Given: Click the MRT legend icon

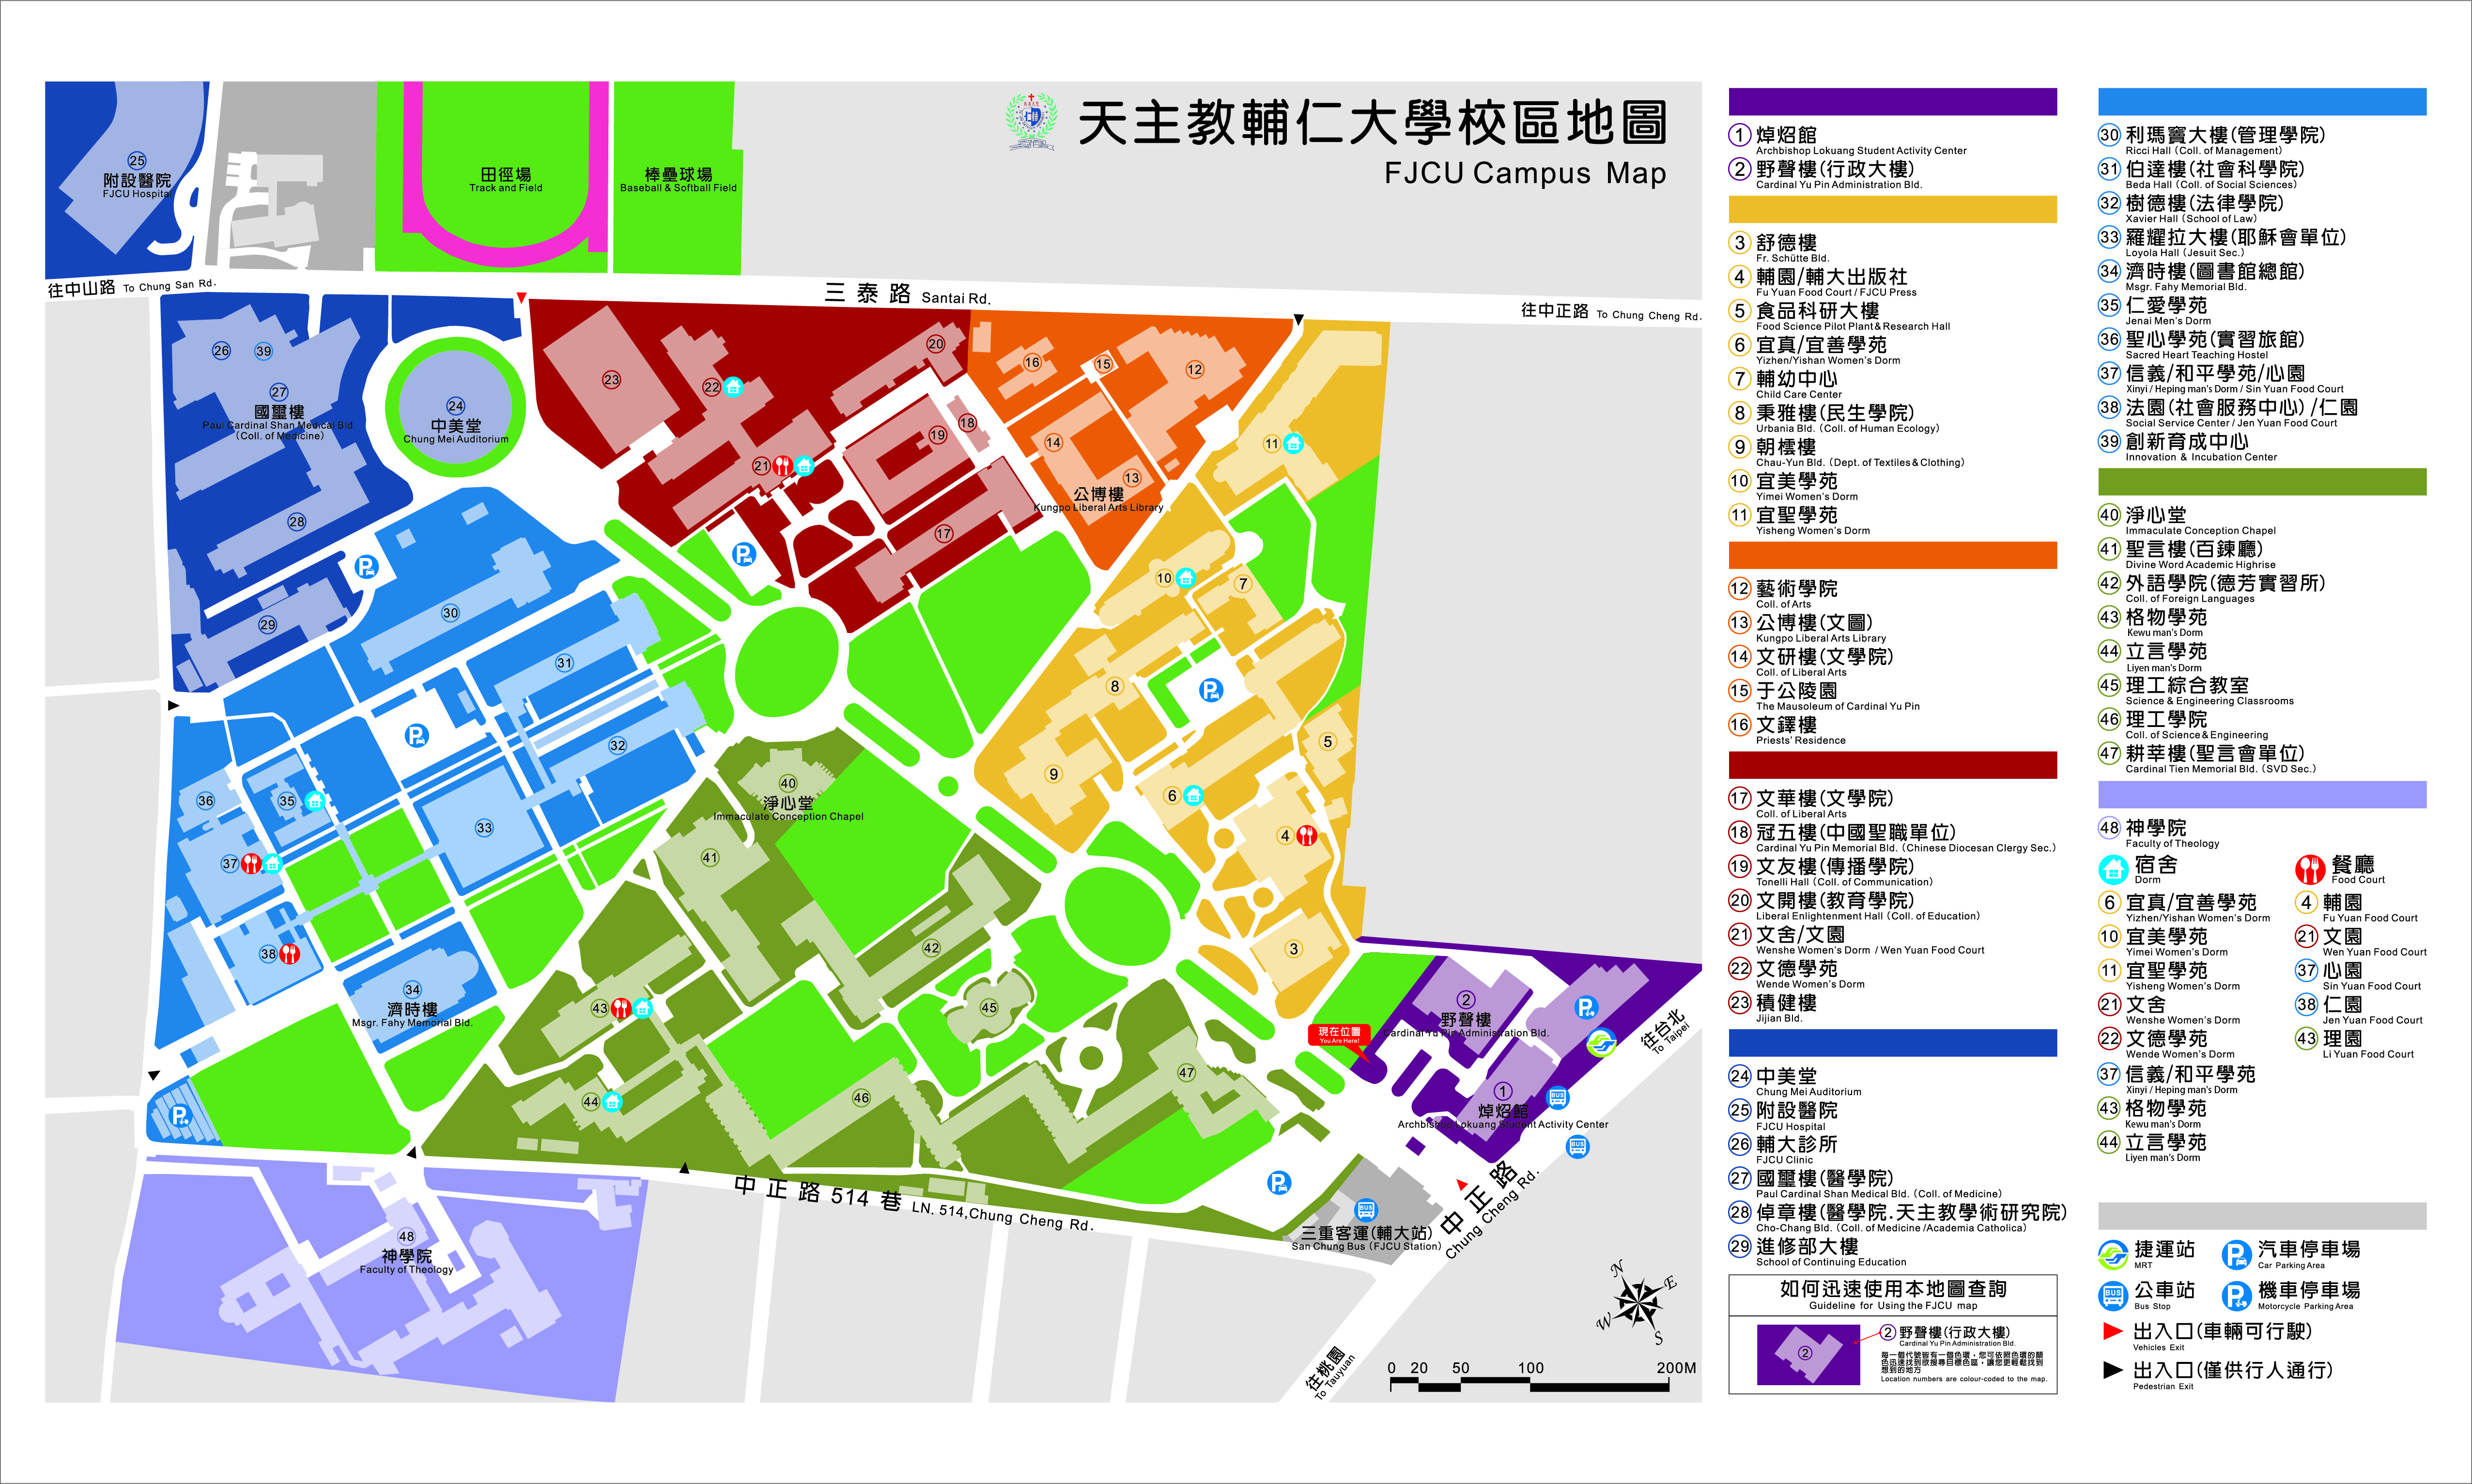Looking at the screenshot, I should pos(2113,1254).
